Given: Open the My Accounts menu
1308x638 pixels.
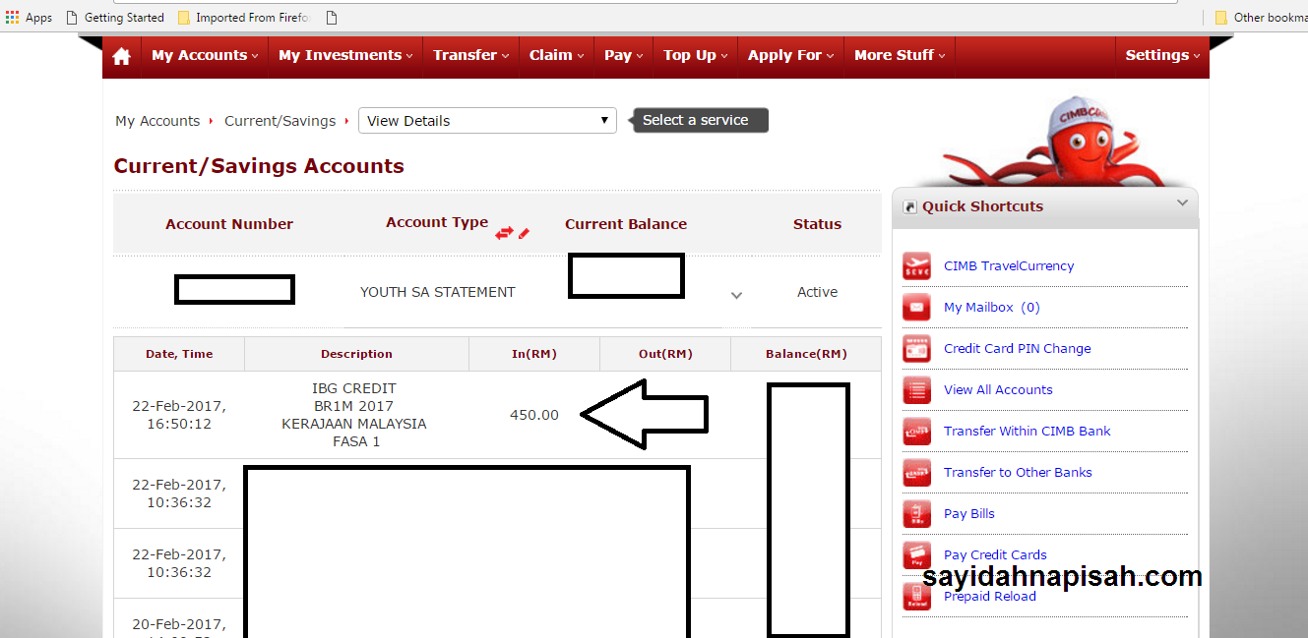Looking at the screenshot, I should point(205,56).
